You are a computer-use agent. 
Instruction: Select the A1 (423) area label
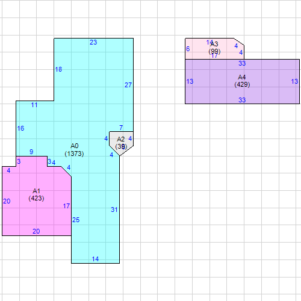[36, 194]
